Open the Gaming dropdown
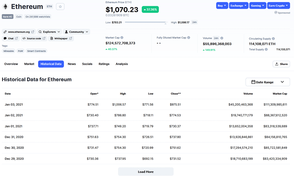The height and width of the screenshot is (176, 294). coord(257,6)
